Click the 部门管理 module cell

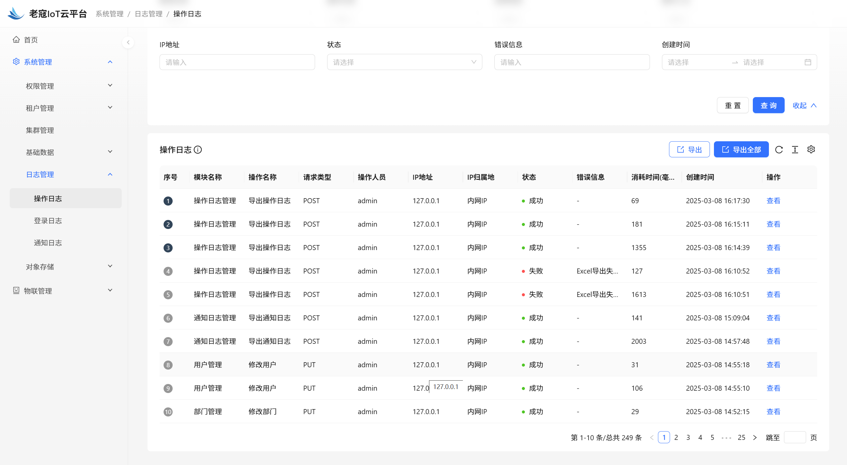pos(208,412)
